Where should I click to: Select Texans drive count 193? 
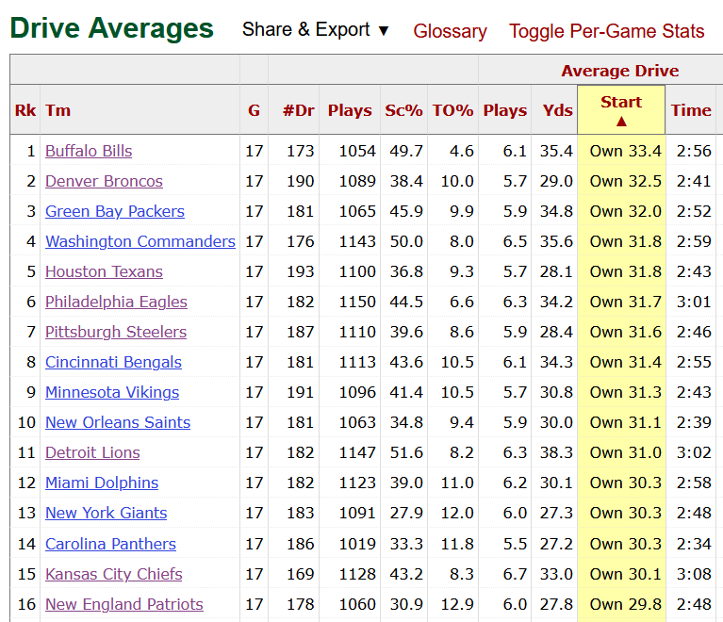point(300,271)
